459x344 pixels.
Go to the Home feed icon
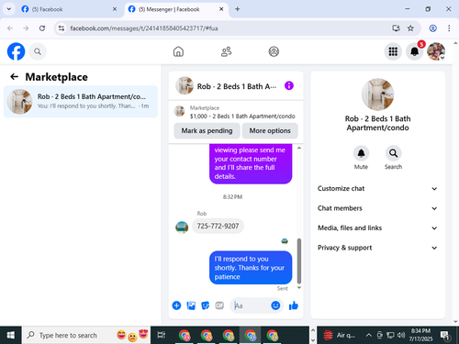tap(178, 51)
